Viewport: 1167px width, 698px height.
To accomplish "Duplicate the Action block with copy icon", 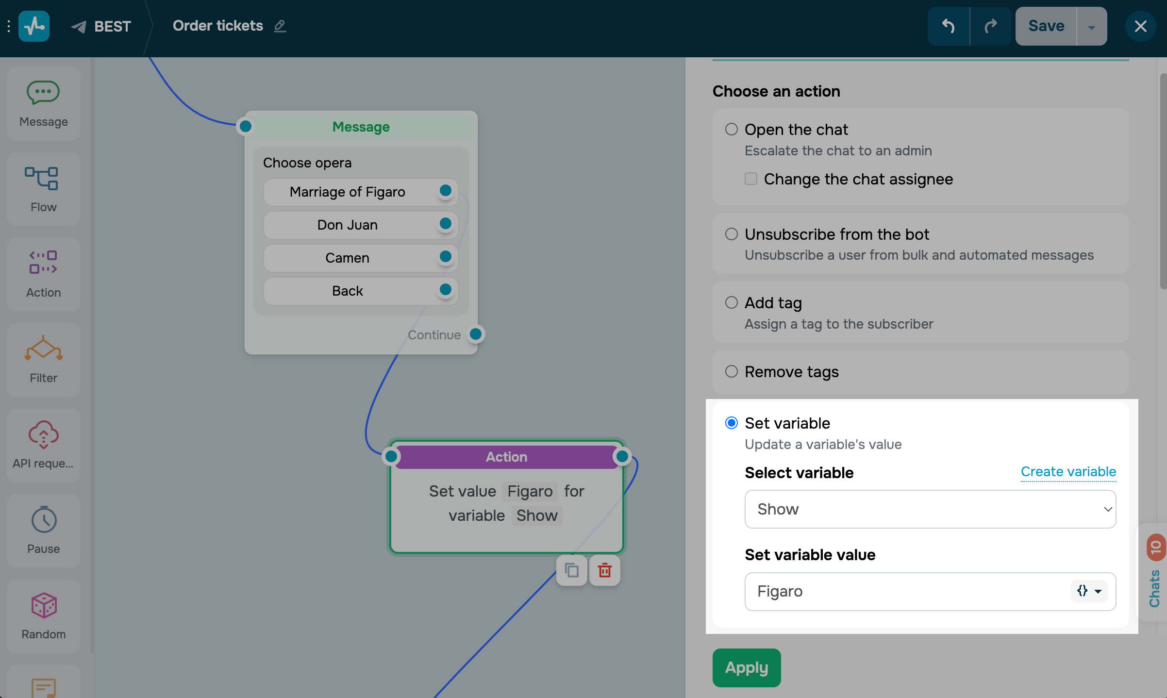I will tap(572, 570).
